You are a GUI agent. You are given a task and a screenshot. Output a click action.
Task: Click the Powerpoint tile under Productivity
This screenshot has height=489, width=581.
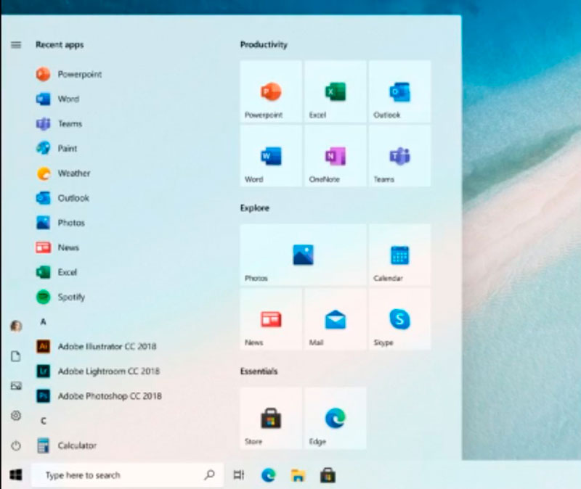[271, 91]
